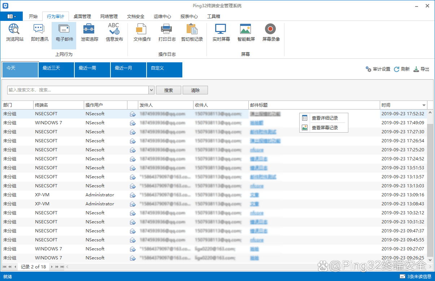
Task: Sort by the 终端名 column header
Action: 58,105
